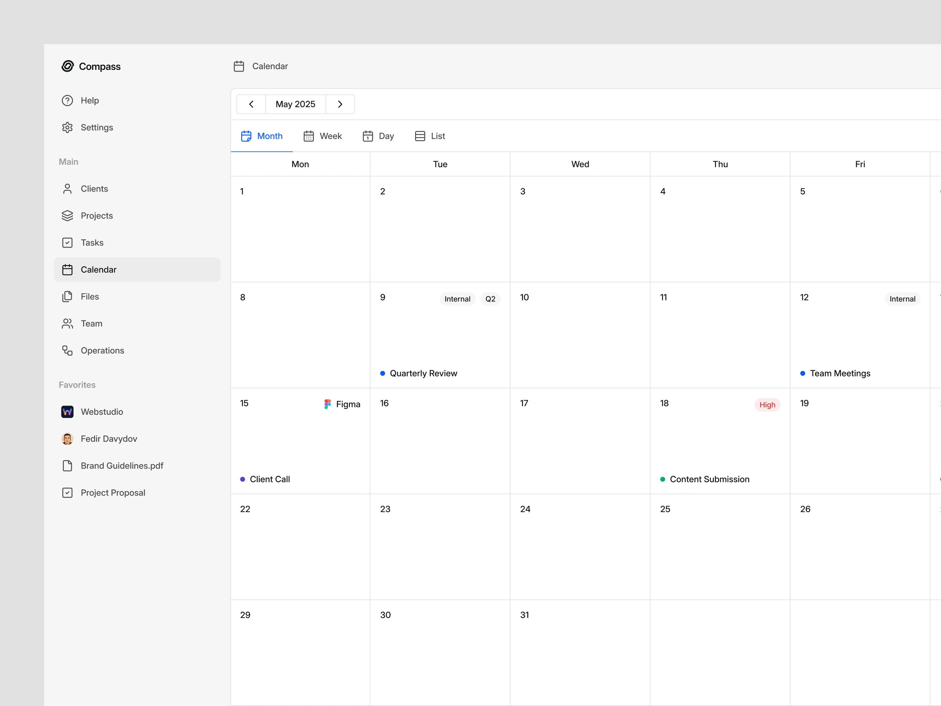
Task: Select Day view tab
Action: [x=378, y=136]
